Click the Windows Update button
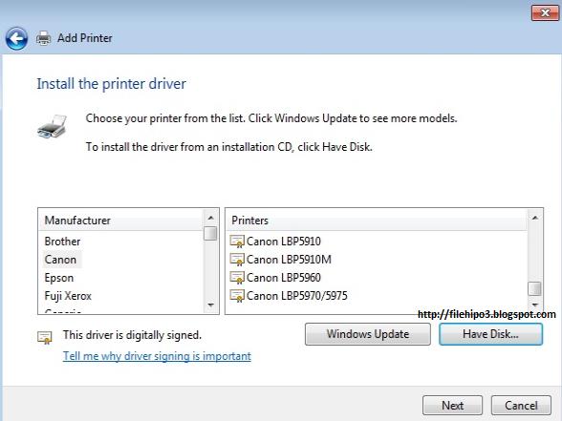The width and height of the screenshot is (562, 421). 368,334
